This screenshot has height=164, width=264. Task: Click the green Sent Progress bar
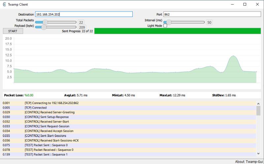[x=178, y=31]
